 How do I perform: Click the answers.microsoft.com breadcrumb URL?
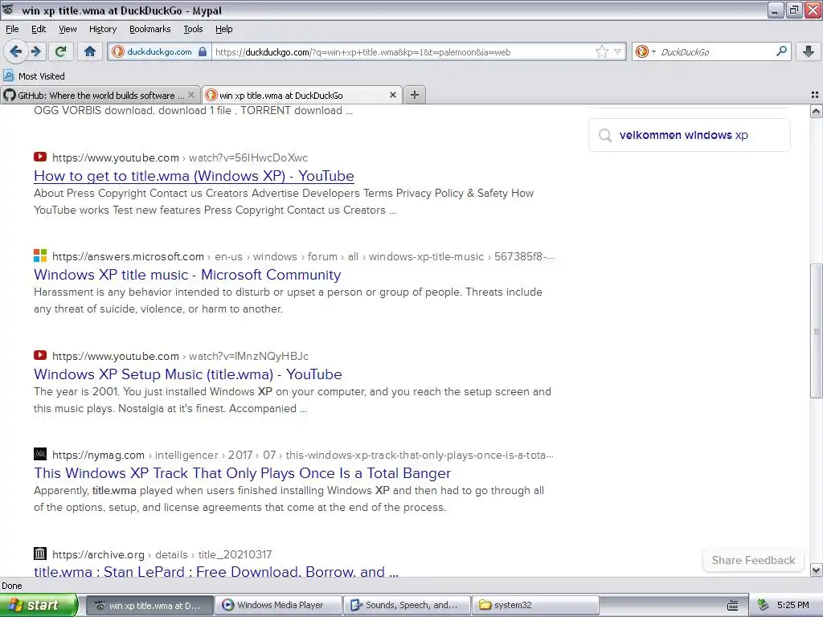click(x=303, y=256)
